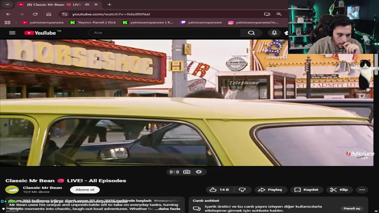This screenshot has height=213, width=379.
Task: Open the 'Classic Mr Bean' channel name link
Action: pyautogui.click(x=42, y=188)
